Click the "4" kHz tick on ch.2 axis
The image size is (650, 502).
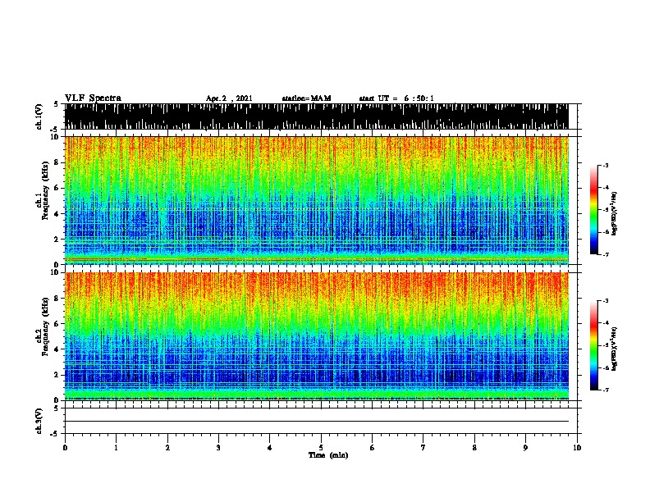pos(57,349)
